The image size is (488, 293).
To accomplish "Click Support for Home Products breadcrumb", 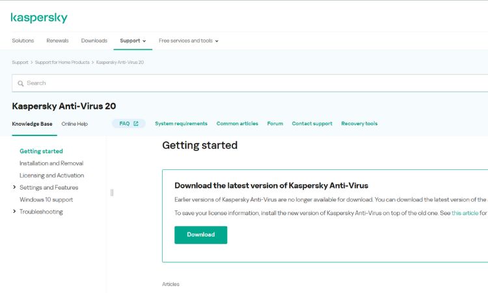I will click(62, 63).
